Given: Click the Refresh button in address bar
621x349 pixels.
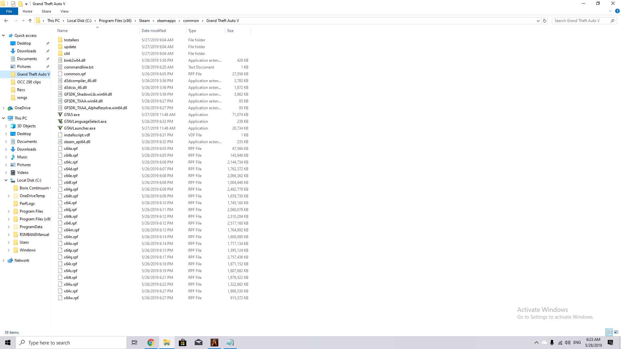Looking at the screenshot, I should (x=545, y=21).
